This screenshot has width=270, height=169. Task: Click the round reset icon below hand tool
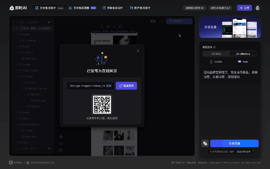click(x=61, y=143)
